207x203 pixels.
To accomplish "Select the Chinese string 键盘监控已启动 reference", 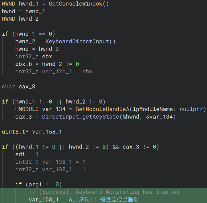I will pos(119,199).
